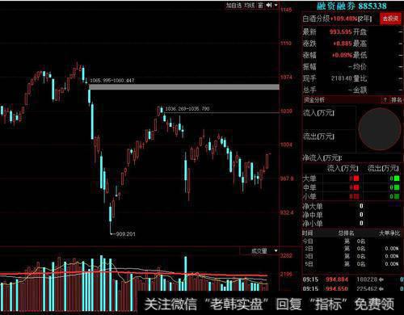Click the 净流入(万元) label
The width and height of the screenshot is (404, 315).
click(x=322, y=158)
